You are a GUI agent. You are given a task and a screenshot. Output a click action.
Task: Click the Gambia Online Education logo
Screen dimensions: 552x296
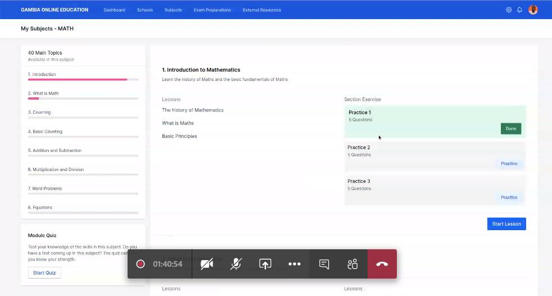pos(55,10)
